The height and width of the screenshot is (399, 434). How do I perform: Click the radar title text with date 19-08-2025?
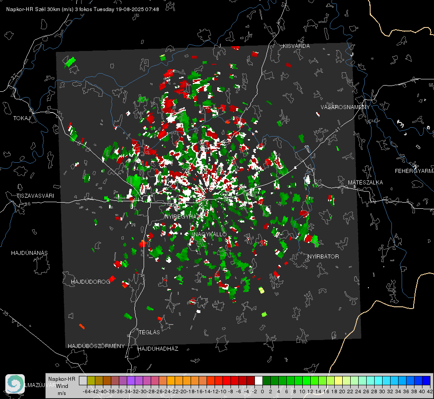[82, 9]
